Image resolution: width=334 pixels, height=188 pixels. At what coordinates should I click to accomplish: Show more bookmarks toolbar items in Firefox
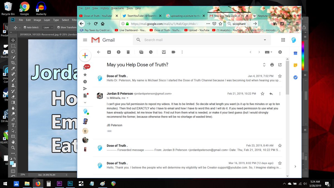[x=297, y=30]
